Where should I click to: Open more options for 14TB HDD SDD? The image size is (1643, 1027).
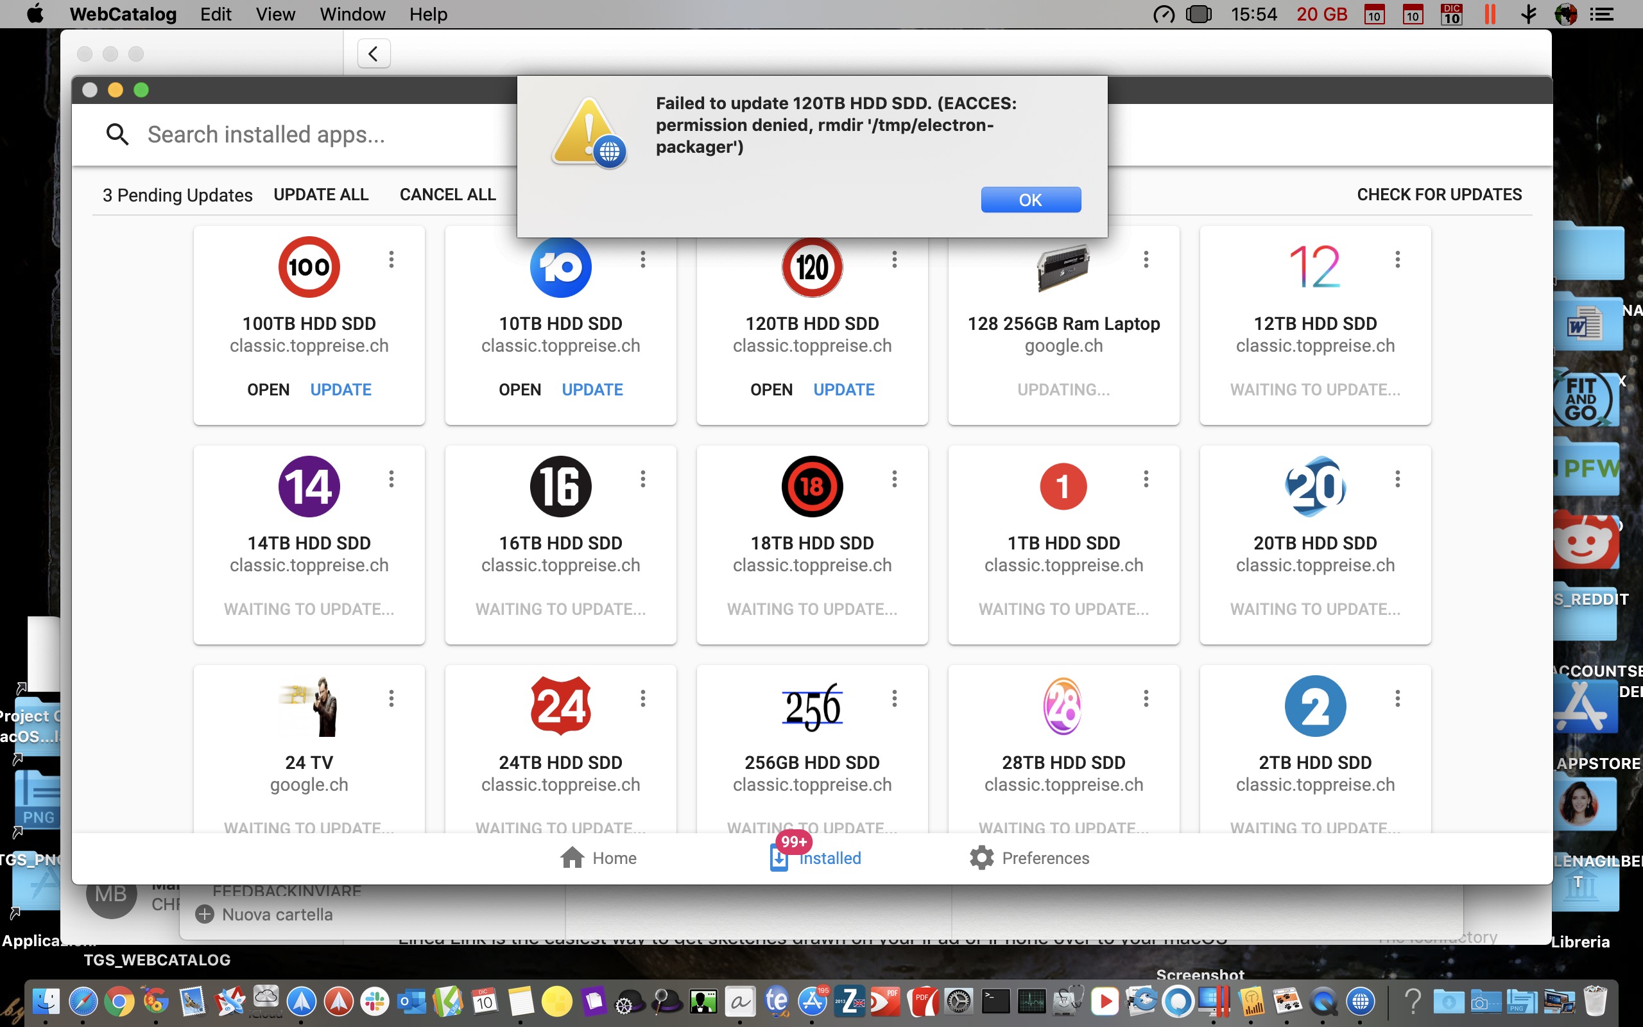point(391,479)
